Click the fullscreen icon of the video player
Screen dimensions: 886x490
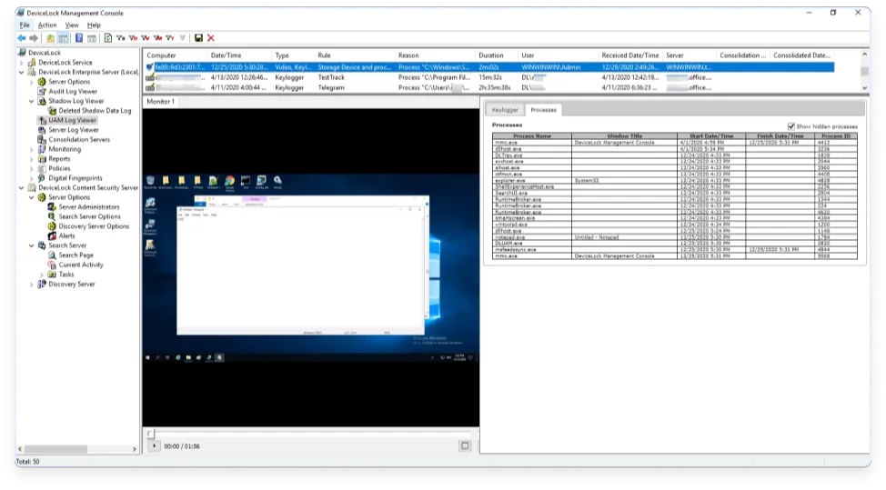coord(465,445)
